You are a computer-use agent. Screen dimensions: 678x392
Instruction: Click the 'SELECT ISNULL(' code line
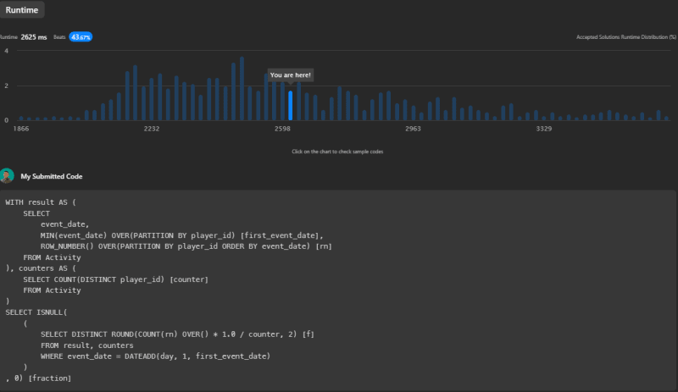point(36,312)
